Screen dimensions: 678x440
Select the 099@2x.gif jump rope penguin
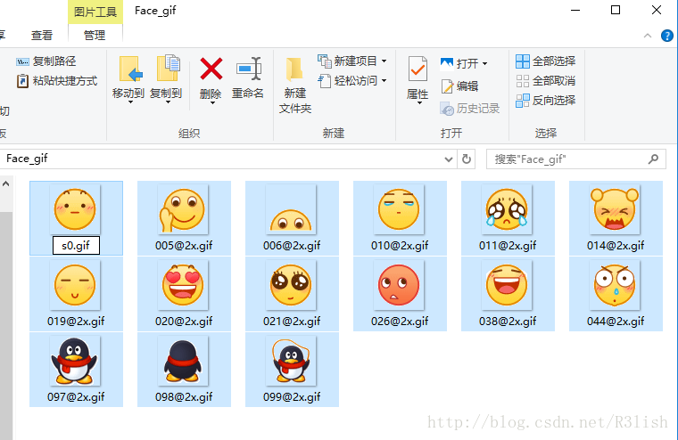click(292, 361)
